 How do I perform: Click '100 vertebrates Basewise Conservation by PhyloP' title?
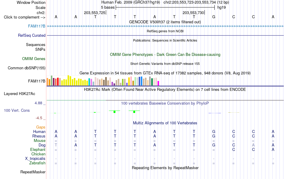(x=165, y=103)
